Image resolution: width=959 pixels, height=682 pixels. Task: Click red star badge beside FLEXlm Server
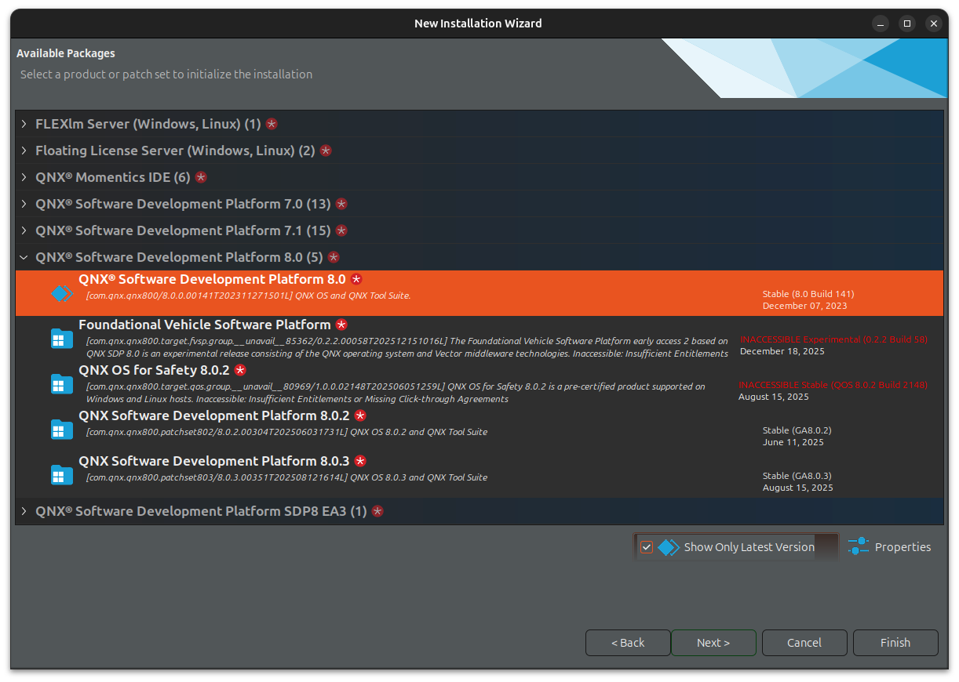tap(272, 124)
